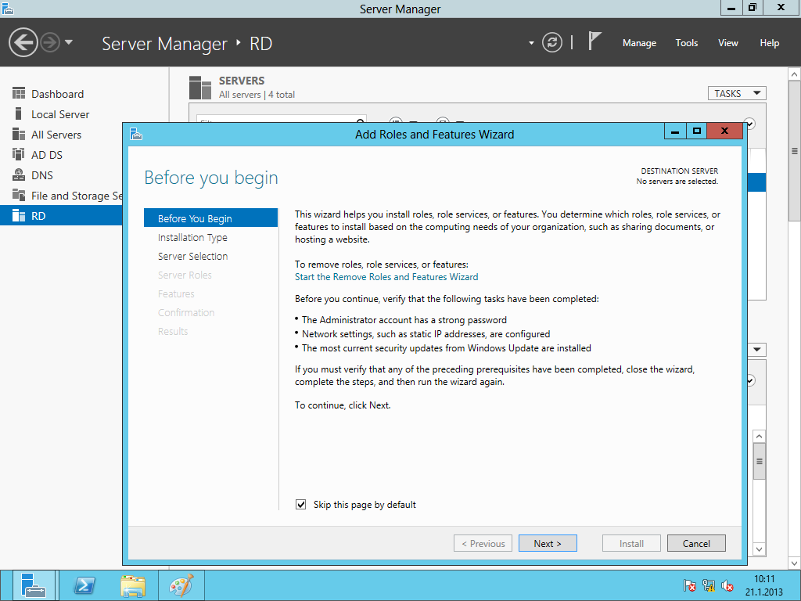Go to Server Selection step
Screen dimensions: 801x601
[192, 256]
